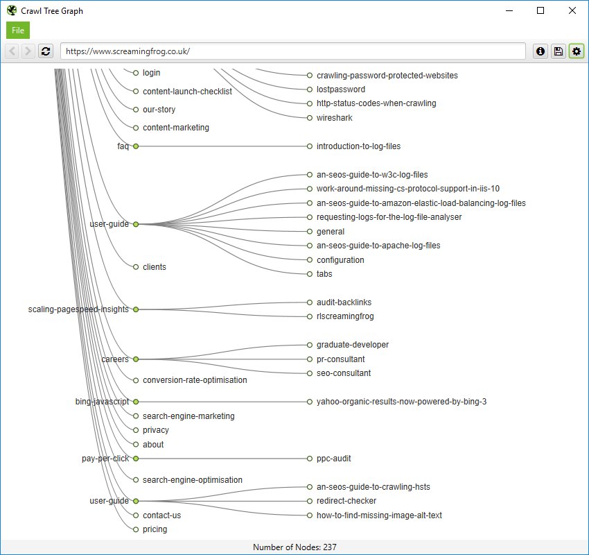Collapse the scaling-pagespeed-insights node
Viewport: 589px width, 555px height.
click(x=136, y=309)
